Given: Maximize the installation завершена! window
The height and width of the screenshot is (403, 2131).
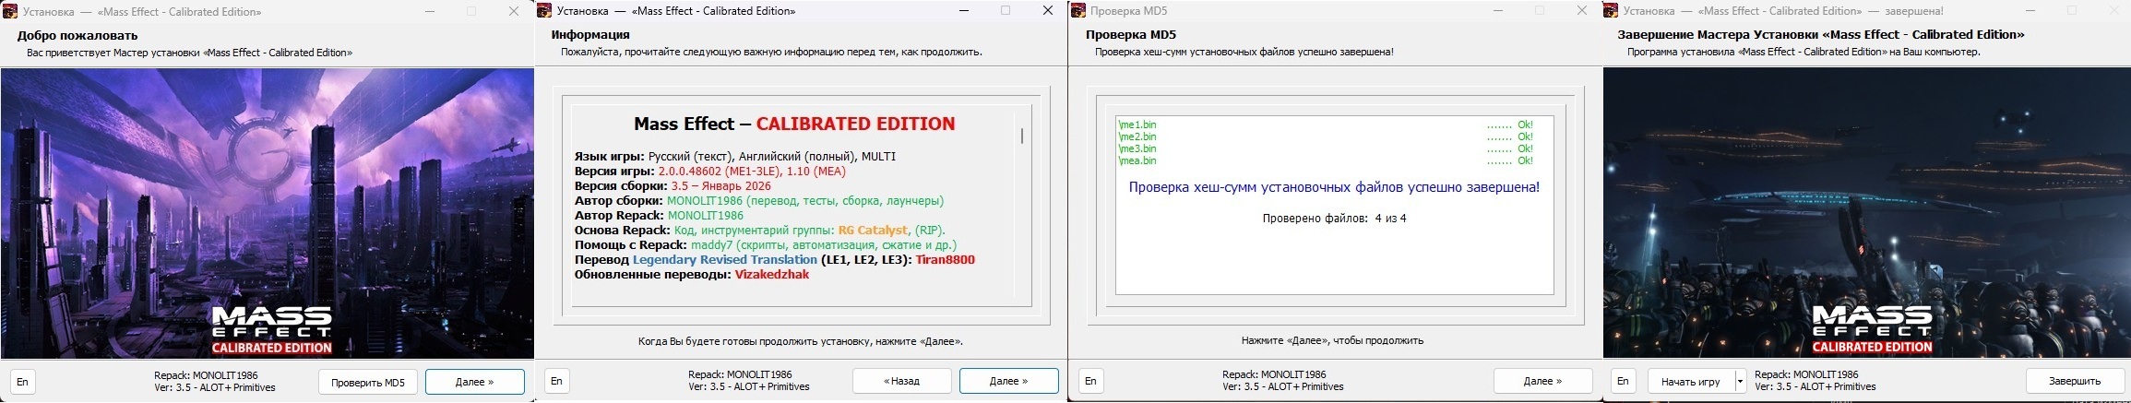Looking at the screenshot, I should tap(2071, 11).
